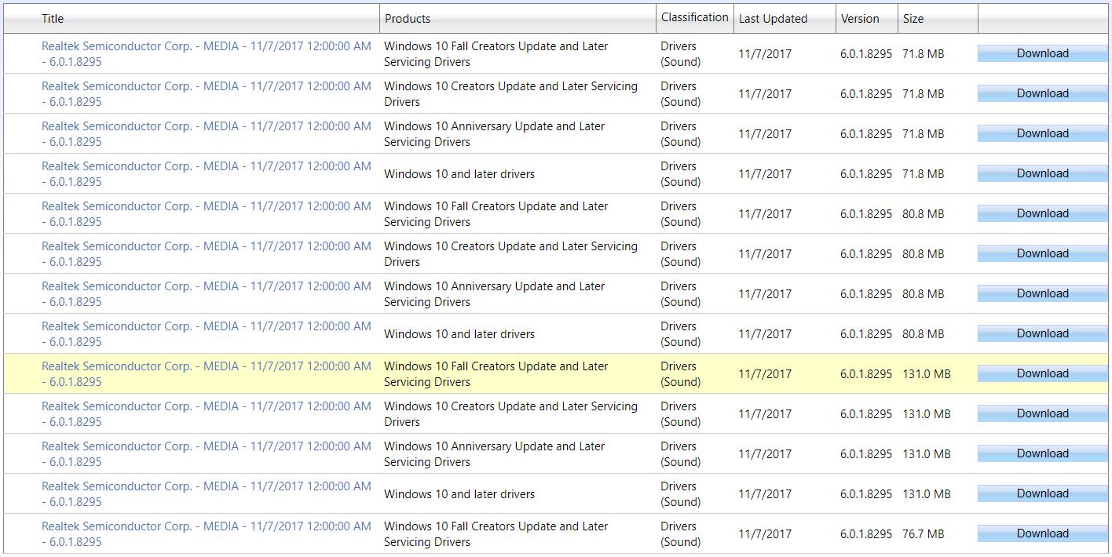Image resolution: width=1112 pixels, height=557 pixels.
Task: Sort by the Classification column header
Action: pos(695,17)
